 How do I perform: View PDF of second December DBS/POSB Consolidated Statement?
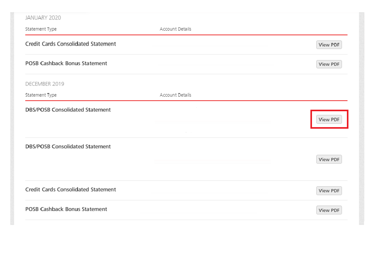[x=329, y=160]
